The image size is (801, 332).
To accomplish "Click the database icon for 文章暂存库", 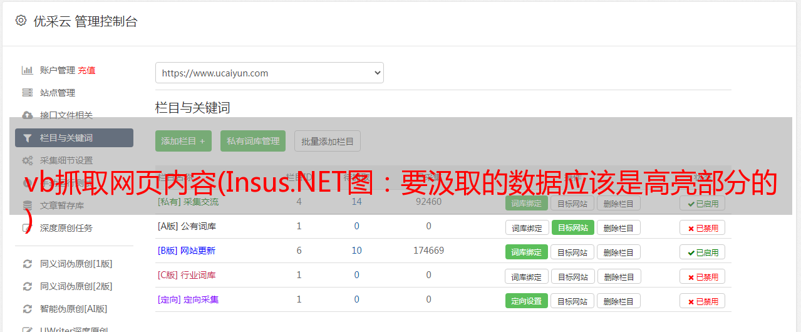I will (x=28, y=205).
